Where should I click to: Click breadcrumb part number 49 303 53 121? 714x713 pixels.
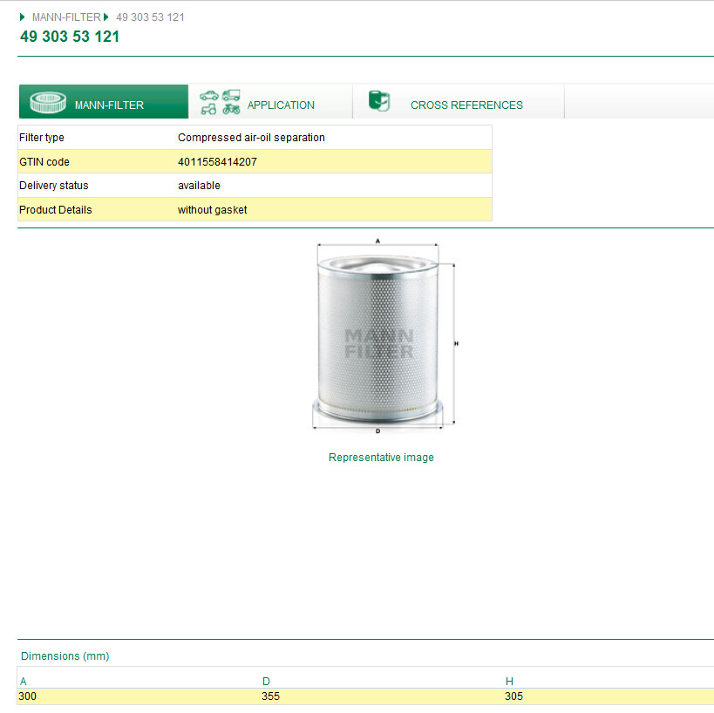150,17
